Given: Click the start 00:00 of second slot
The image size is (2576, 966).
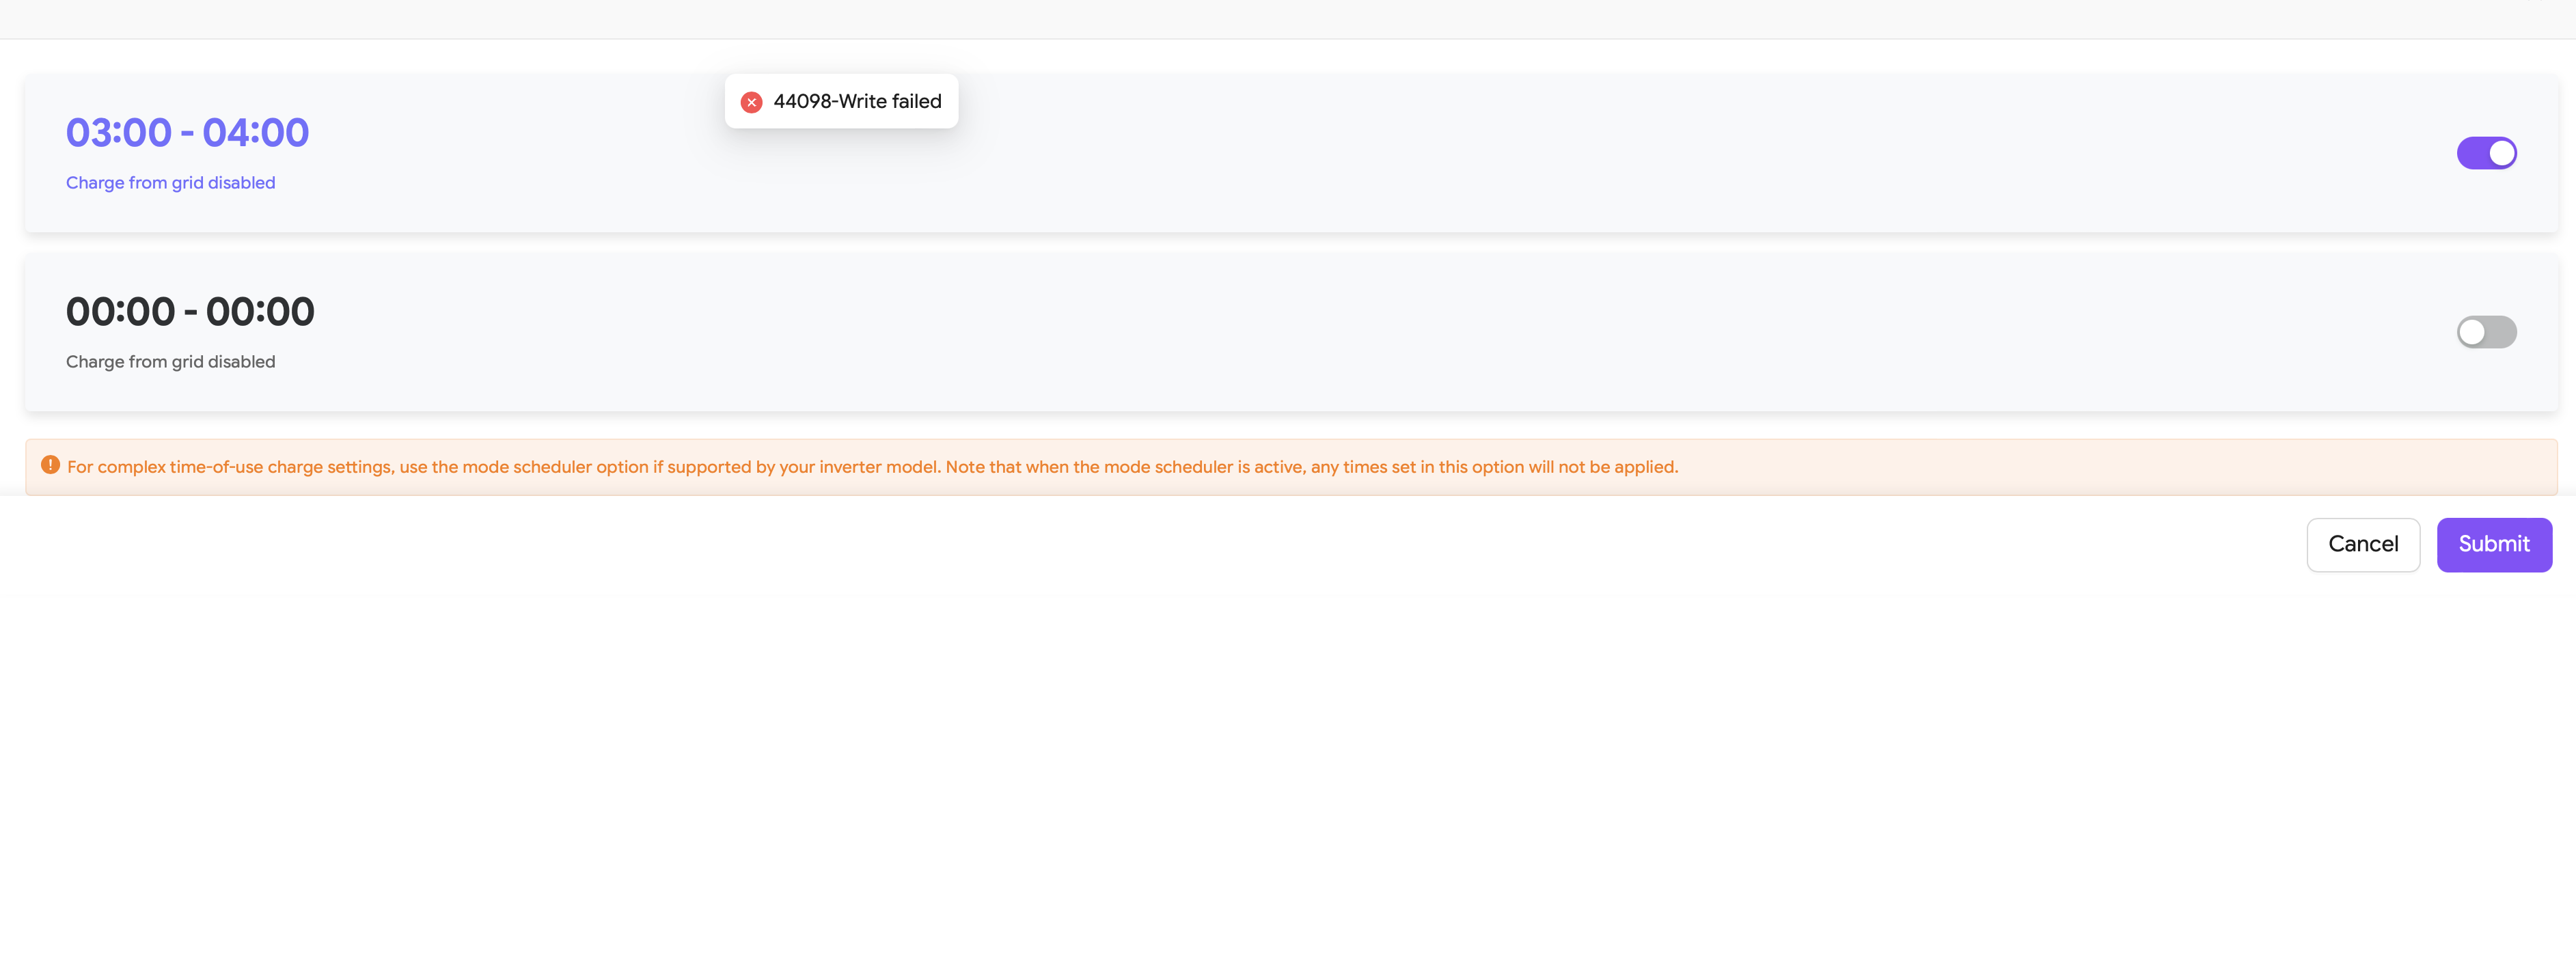Looking at the screenshot, I should click(x=120, y=312).
